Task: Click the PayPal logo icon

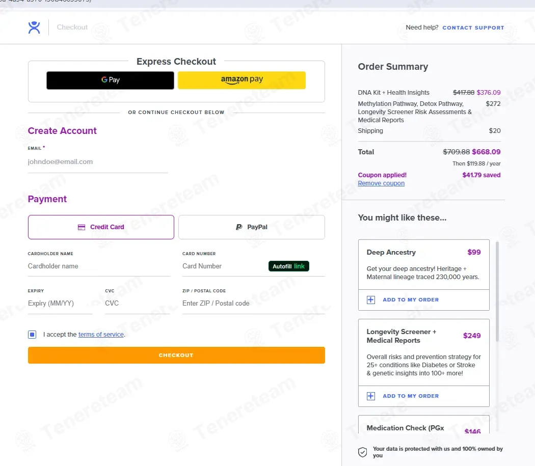Action: (239, 227)
